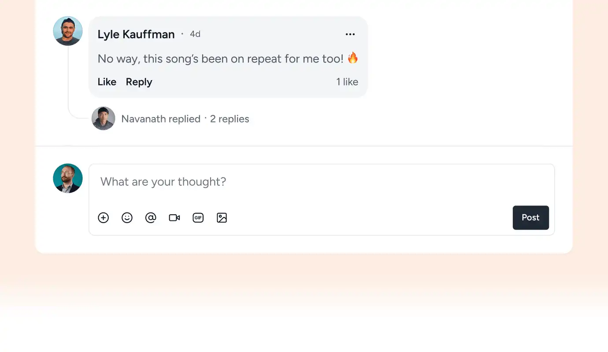The image size is (608, 352).
Task: Open the emoji smiley picker
Action: [x=127, y=218]
